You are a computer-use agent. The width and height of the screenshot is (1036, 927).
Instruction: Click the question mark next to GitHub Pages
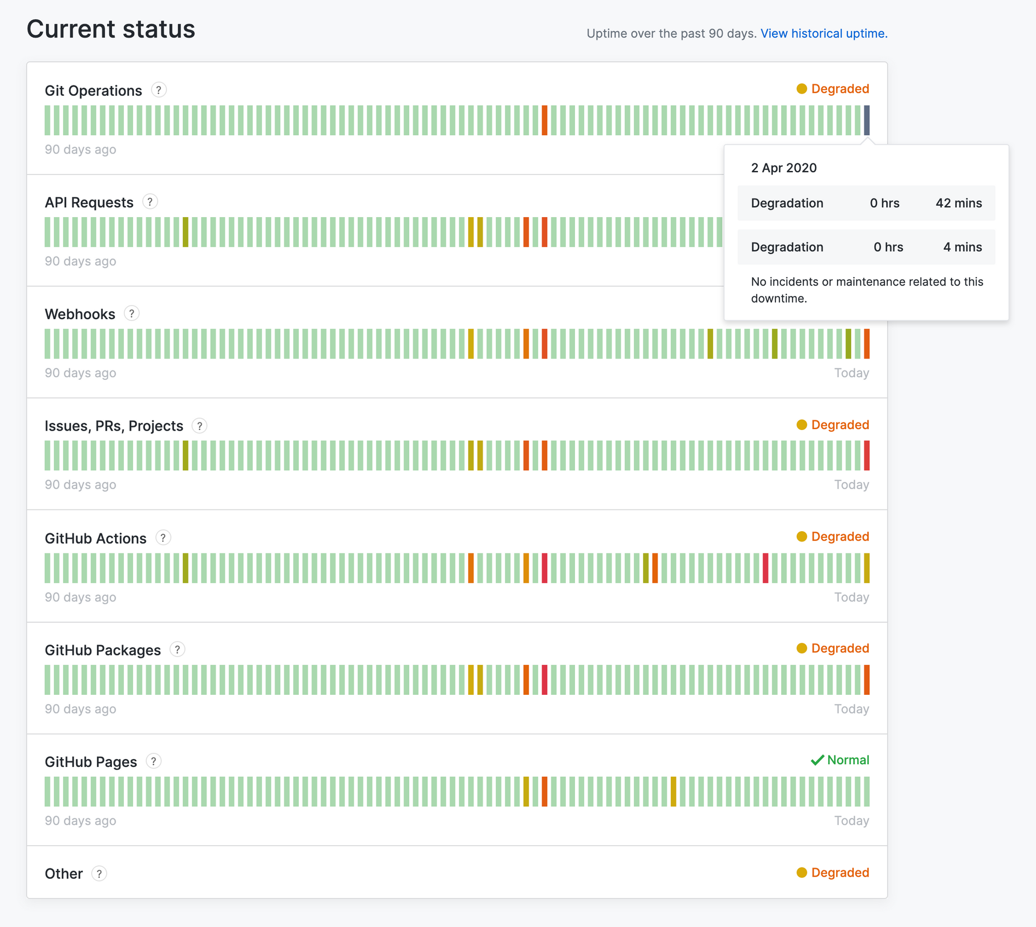click(x=154, y=761)
